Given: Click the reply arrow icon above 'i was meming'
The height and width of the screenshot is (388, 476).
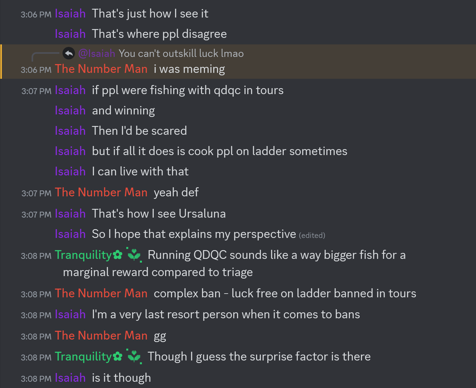Looking at the screenshot, I should tap(69, 53).
